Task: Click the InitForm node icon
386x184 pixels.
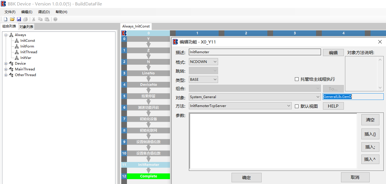Action: pos(17,46)
